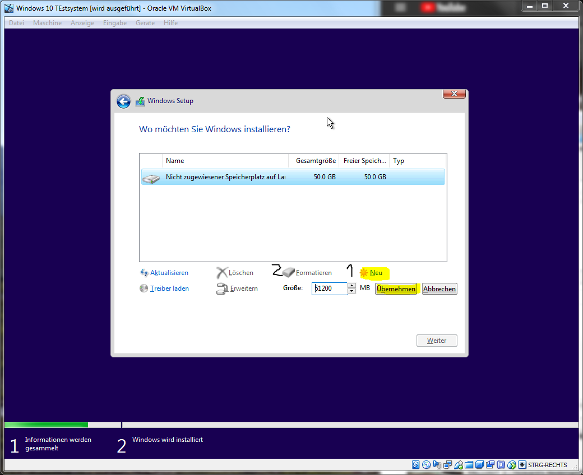The height and width of the screenshot is (475, 583).
Task: Click the shared folders status icon
Action: coord(469,465)
